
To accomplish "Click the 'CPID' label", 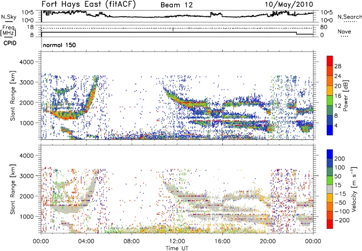I will tap(10, 43).
